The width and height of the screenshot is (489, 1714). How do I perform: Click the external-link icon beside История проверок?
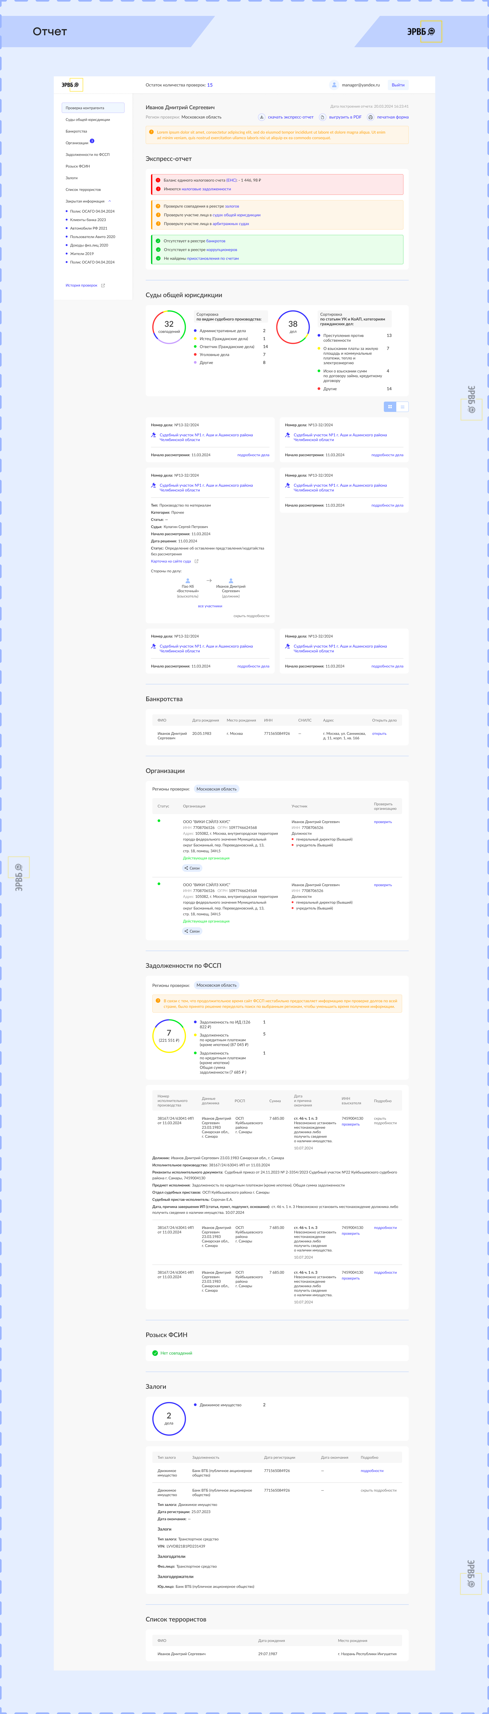click(x=103, y=285)
